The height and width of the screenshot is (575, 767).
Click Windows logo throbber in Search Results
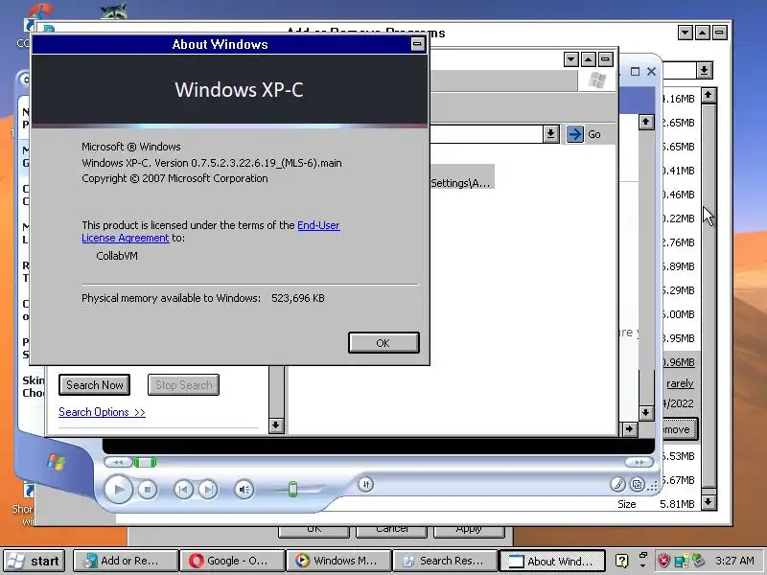(x=596, y=80)
